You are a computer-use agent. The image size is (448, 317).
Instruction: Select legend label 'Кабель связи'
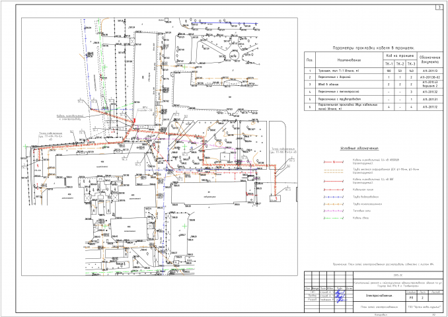click(361, 218)
